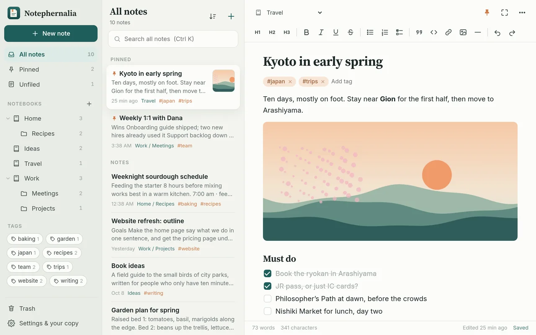
Task: Redo the last edit
Action: click(x=512, y=32)
